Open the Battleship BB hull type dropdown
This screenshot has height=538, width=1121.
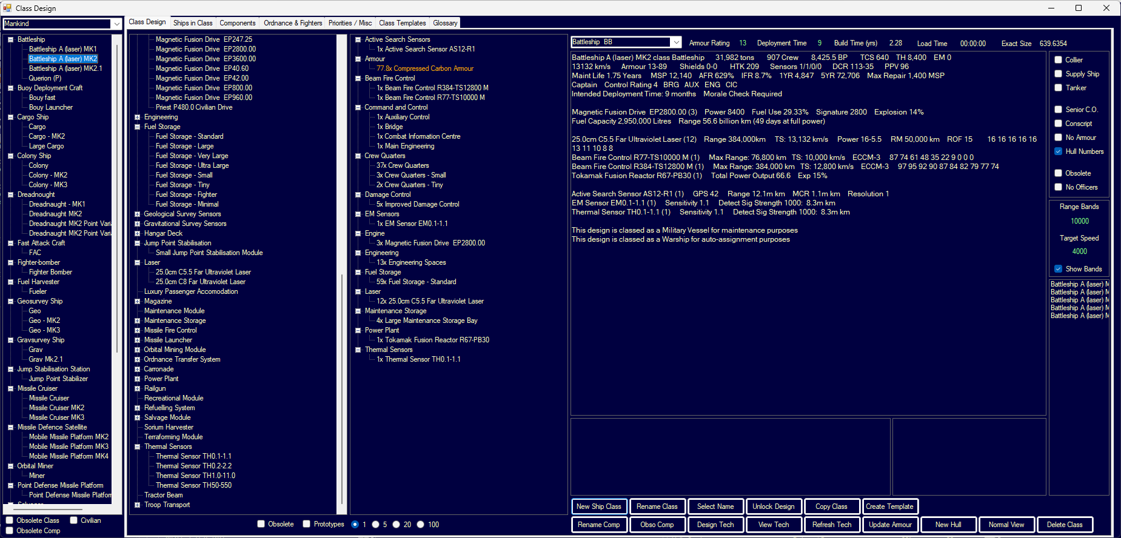click(676, 42)
